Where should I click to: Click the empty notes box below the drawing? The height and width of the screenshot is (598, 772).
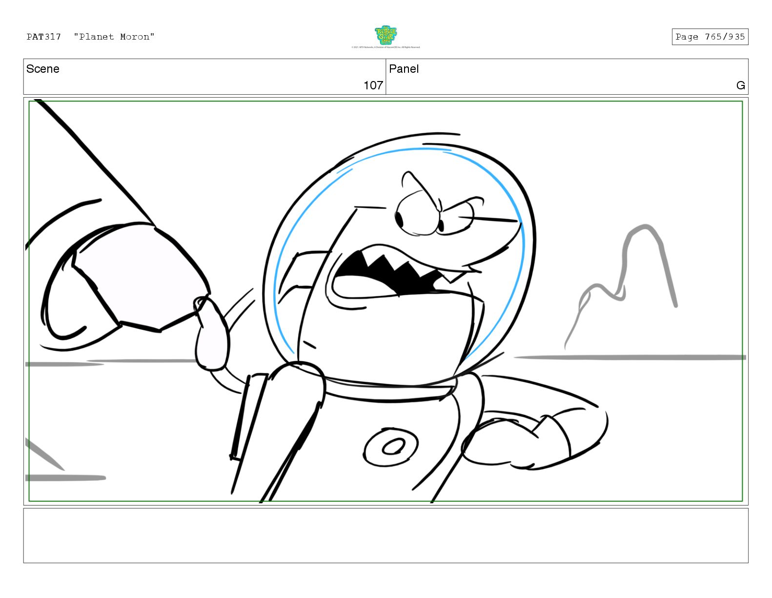coord(386,536)
